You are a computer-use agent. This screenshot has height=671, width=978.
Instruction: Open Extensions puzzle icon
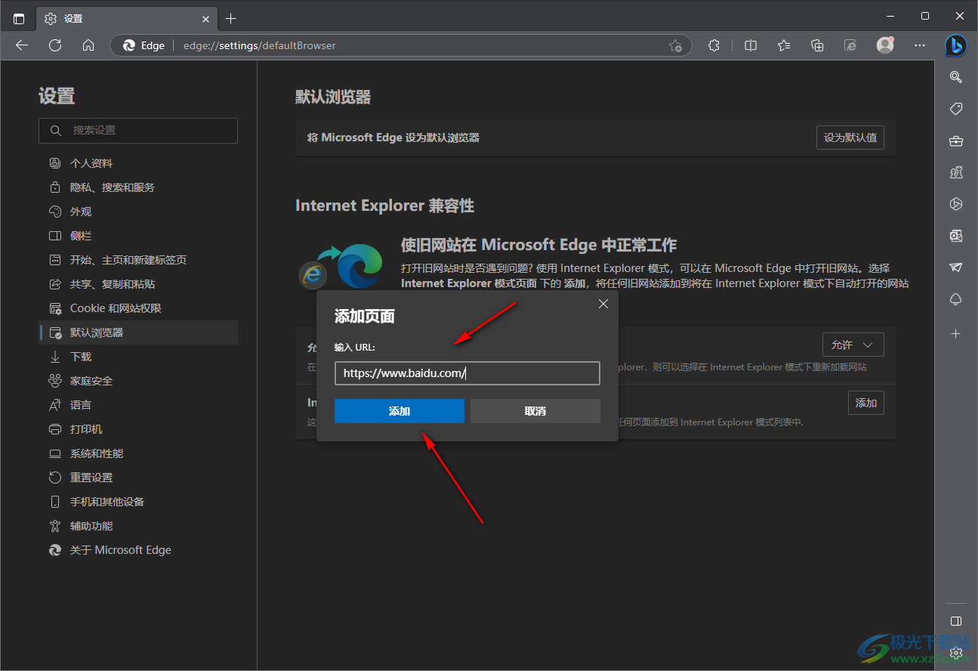[x=714, y=45]
